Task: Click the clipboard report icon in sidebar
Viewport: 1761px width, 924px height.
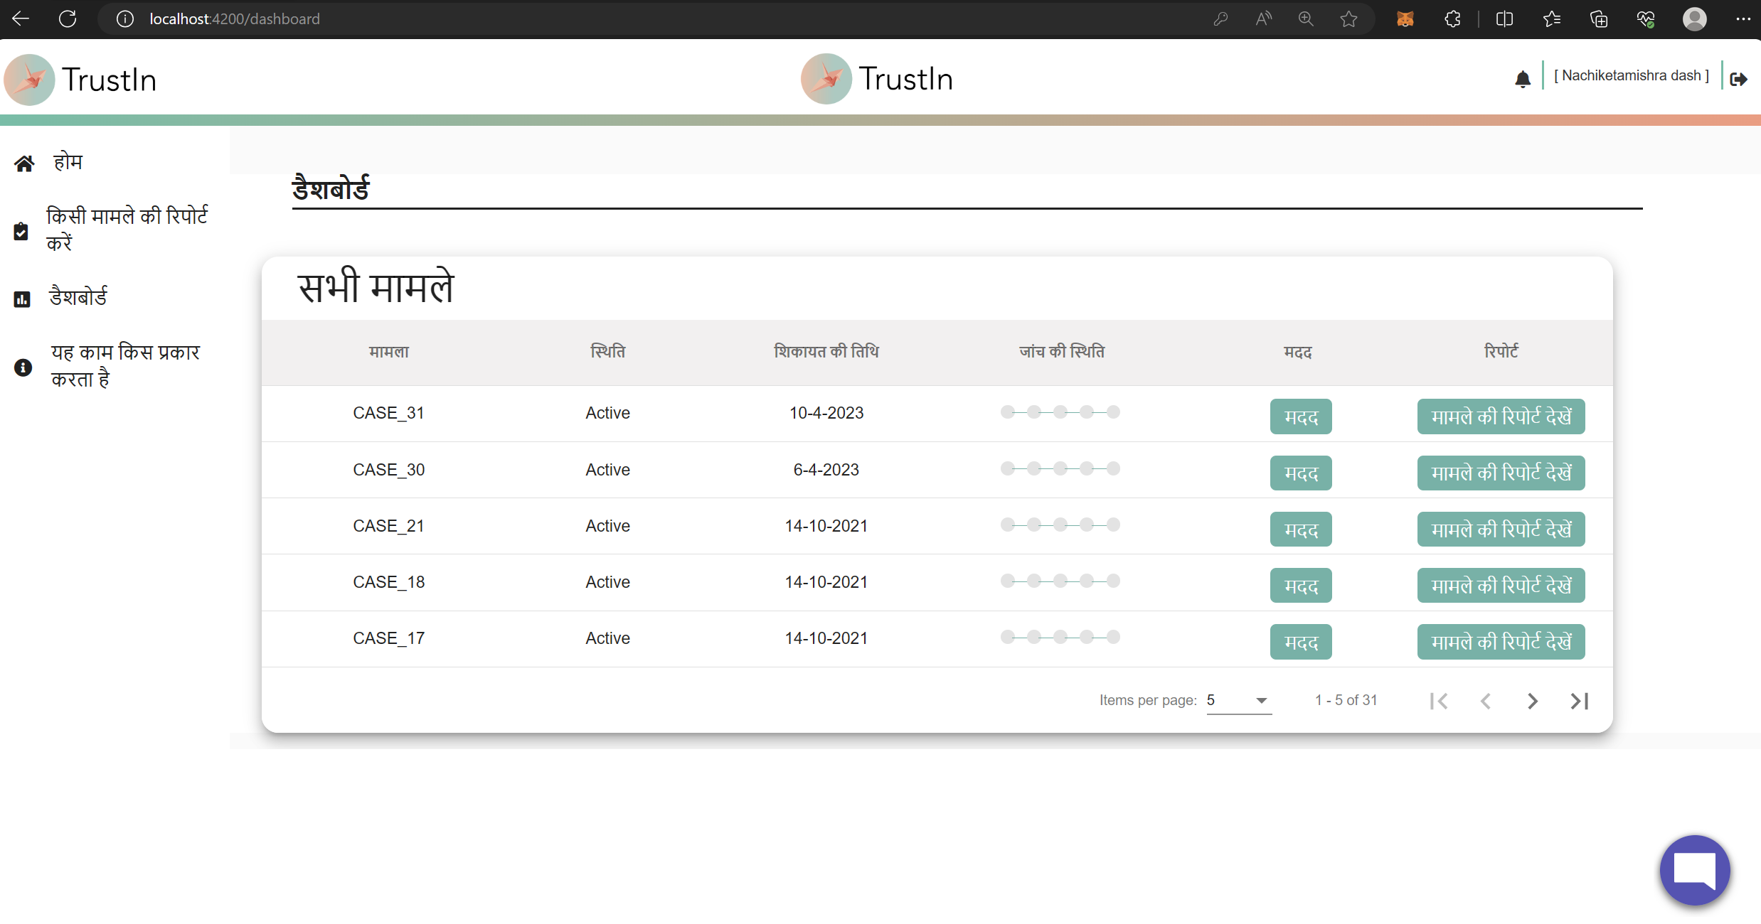Action: (x=21, y=231)
